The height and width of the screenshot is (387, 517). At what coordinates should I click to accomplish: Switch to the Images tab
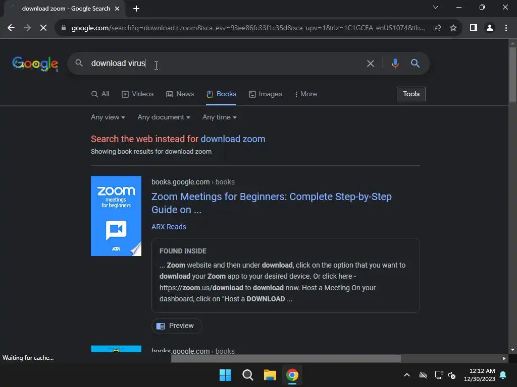(x=266, y=94)
